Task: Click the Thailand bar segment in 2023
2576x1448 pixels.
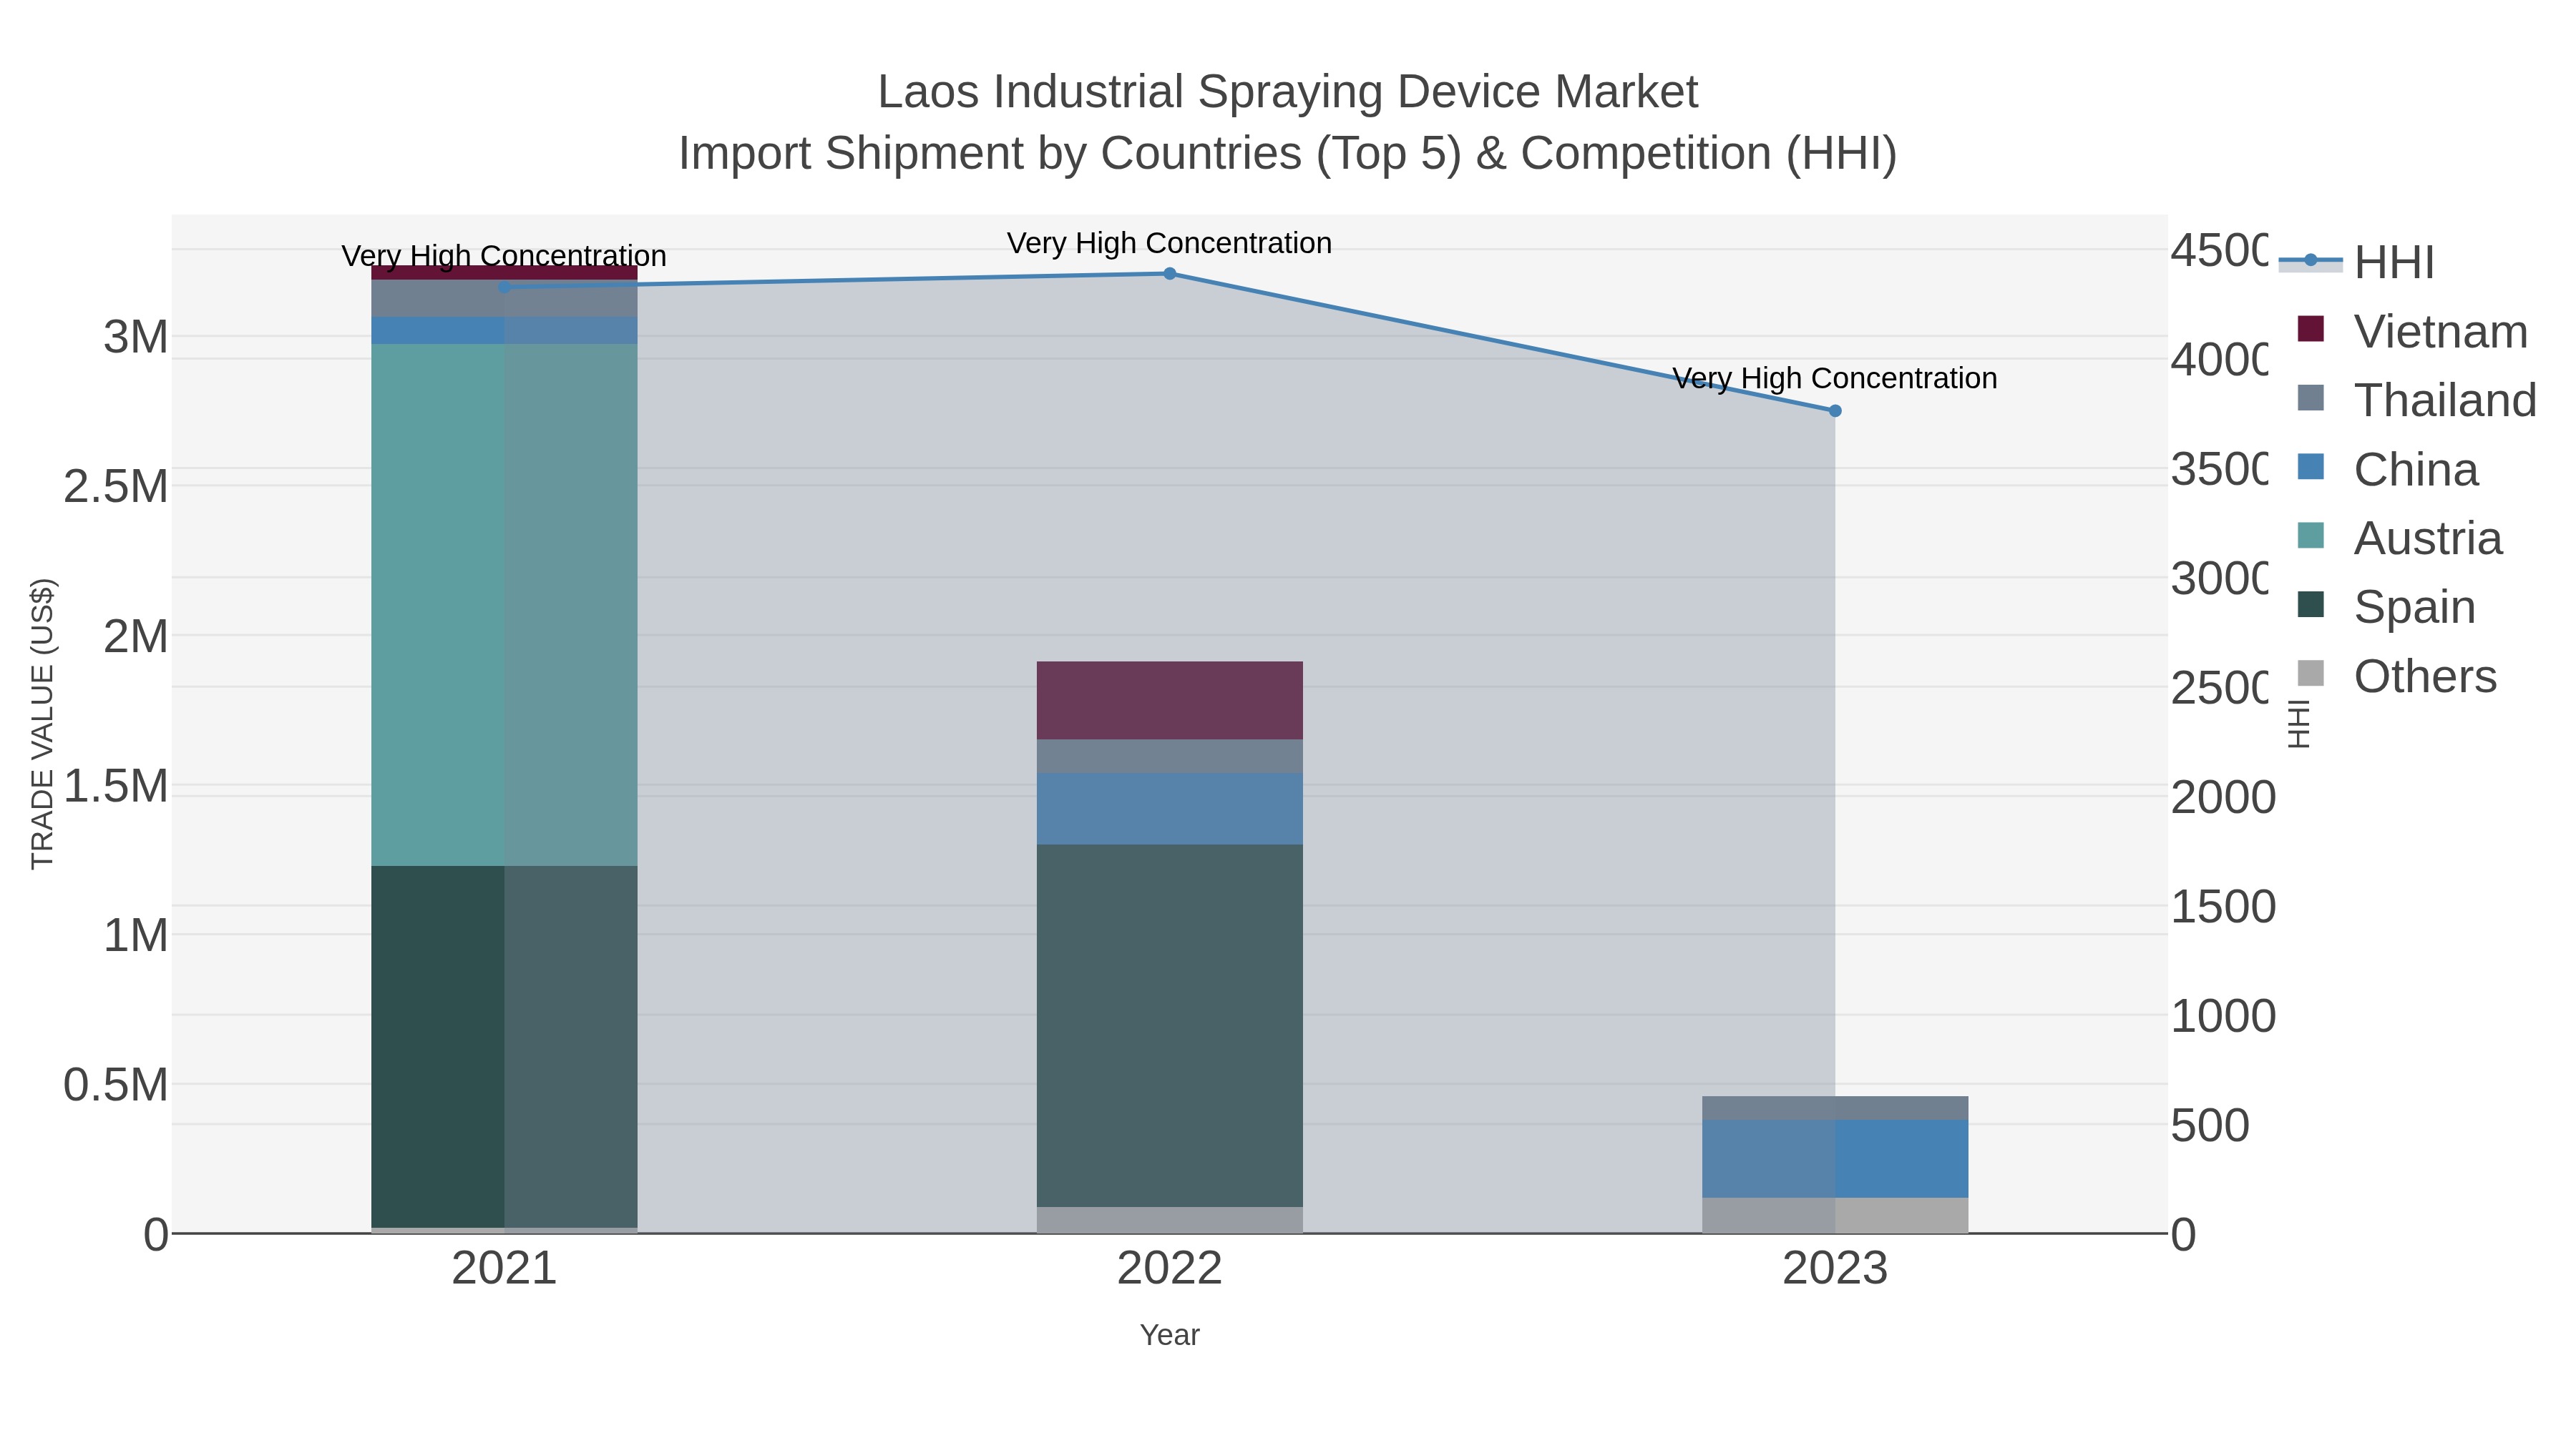Action: [1835, 1108]
